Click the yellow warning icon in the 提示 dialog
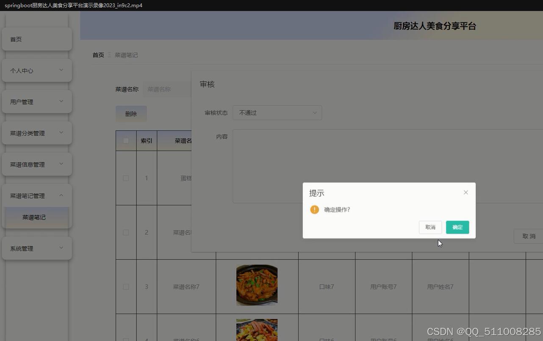This screenshot has height=341, width=543. tap(314, 209)
